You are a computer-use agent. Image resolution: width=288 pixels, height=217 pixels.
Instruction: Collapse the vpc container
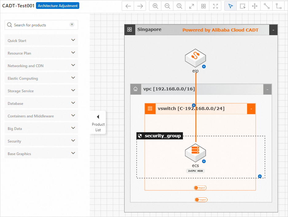(x=267, y=89)
